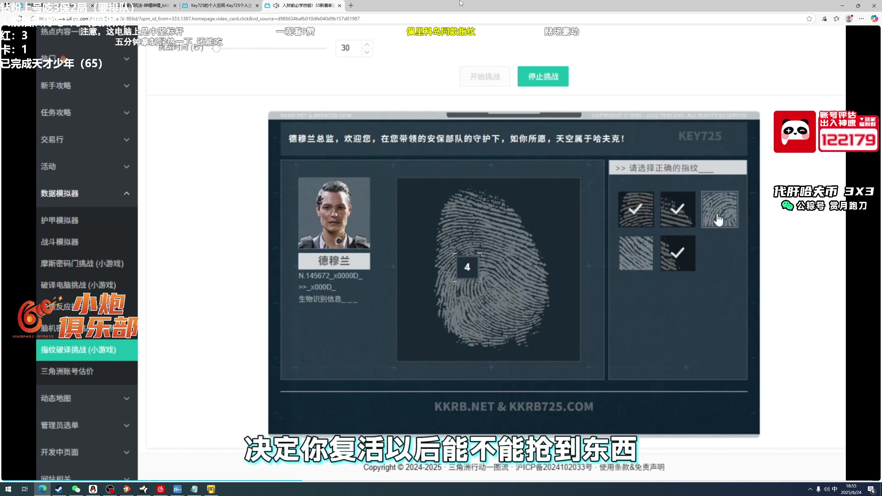882x496 pixels.
Task: Open QQ penguin taskbar icon
Action: (93, 489)
